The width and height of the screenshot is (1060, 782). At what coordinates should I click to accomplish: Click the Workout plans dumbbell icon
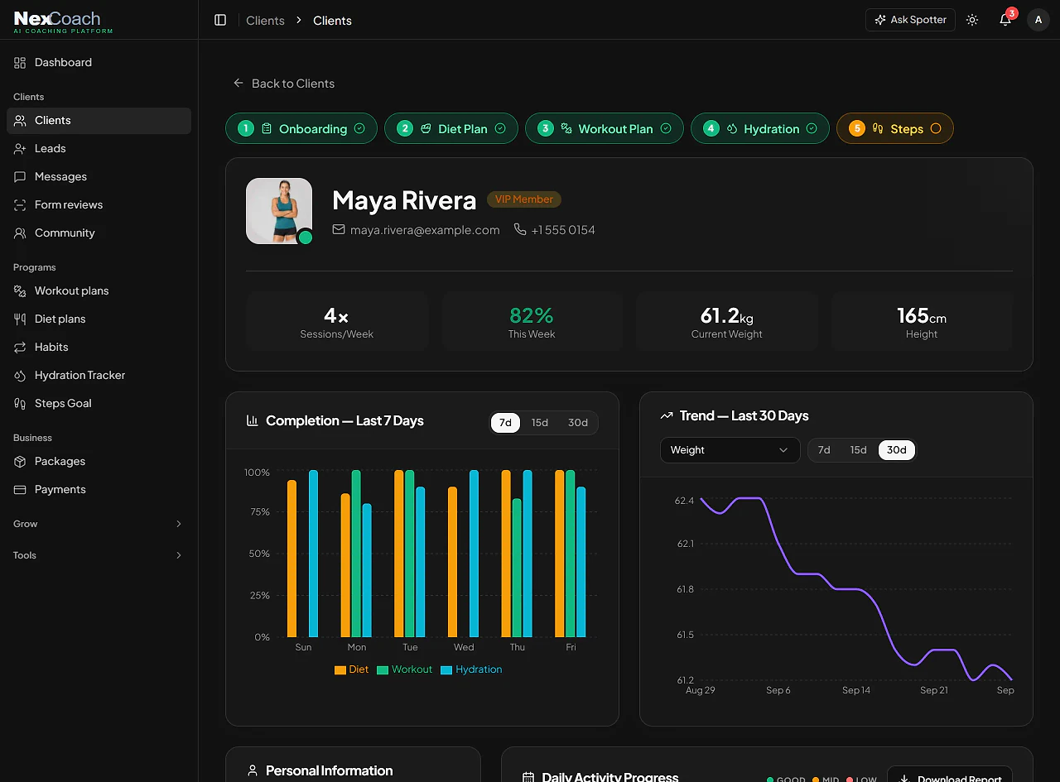pos(20,290)
